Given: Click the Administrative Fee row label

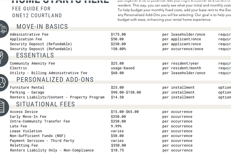Looking at the screenshot, I should tap(29, 34).
